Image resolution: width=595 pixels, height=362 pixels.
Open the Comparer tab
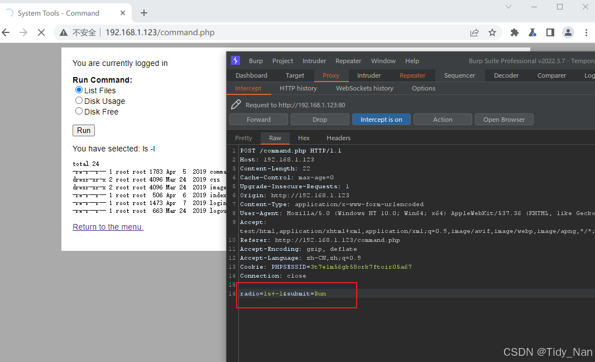click(551, 75)
